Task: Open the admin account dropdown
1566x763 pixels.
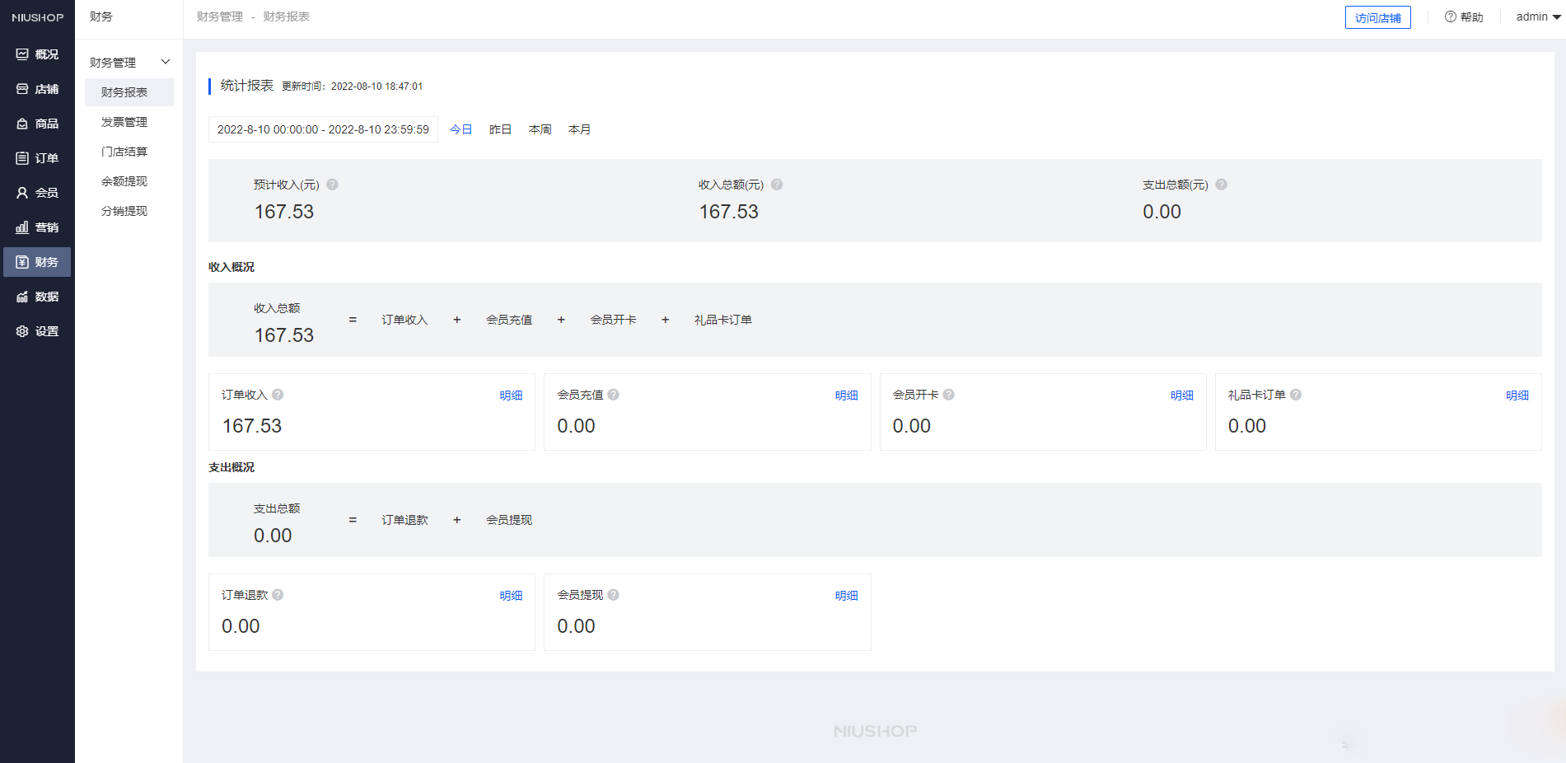Action: coord(1538,16)
